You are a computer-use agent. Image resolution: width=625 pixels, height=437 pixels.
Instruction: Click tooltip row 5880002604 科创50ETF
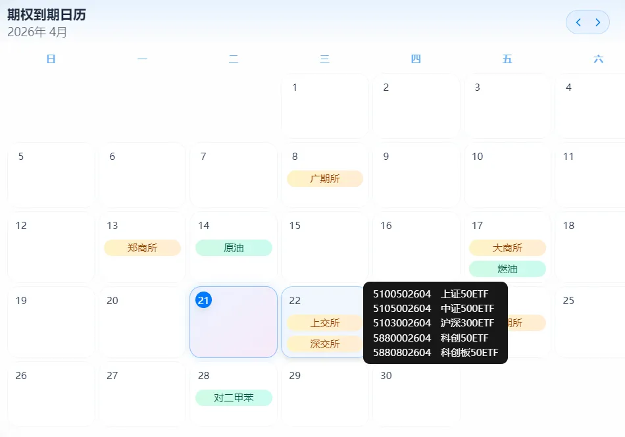coord(430,338)
